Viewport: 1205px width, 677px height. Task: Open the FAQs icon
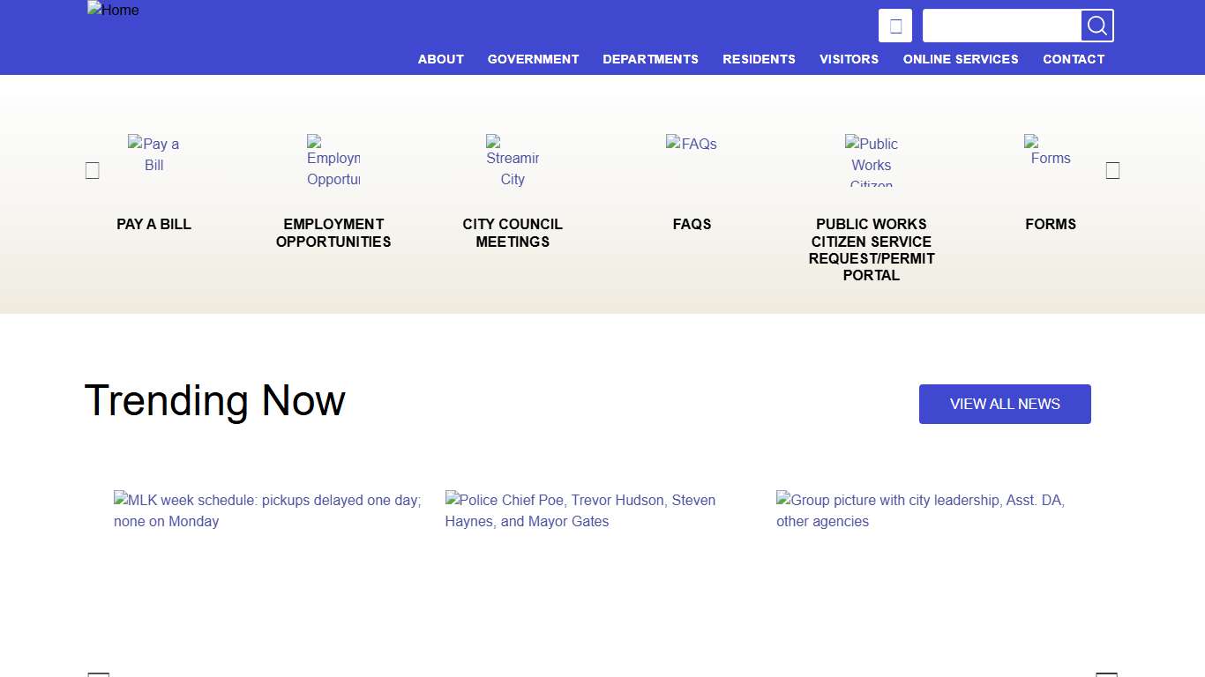tap(692, 144)
